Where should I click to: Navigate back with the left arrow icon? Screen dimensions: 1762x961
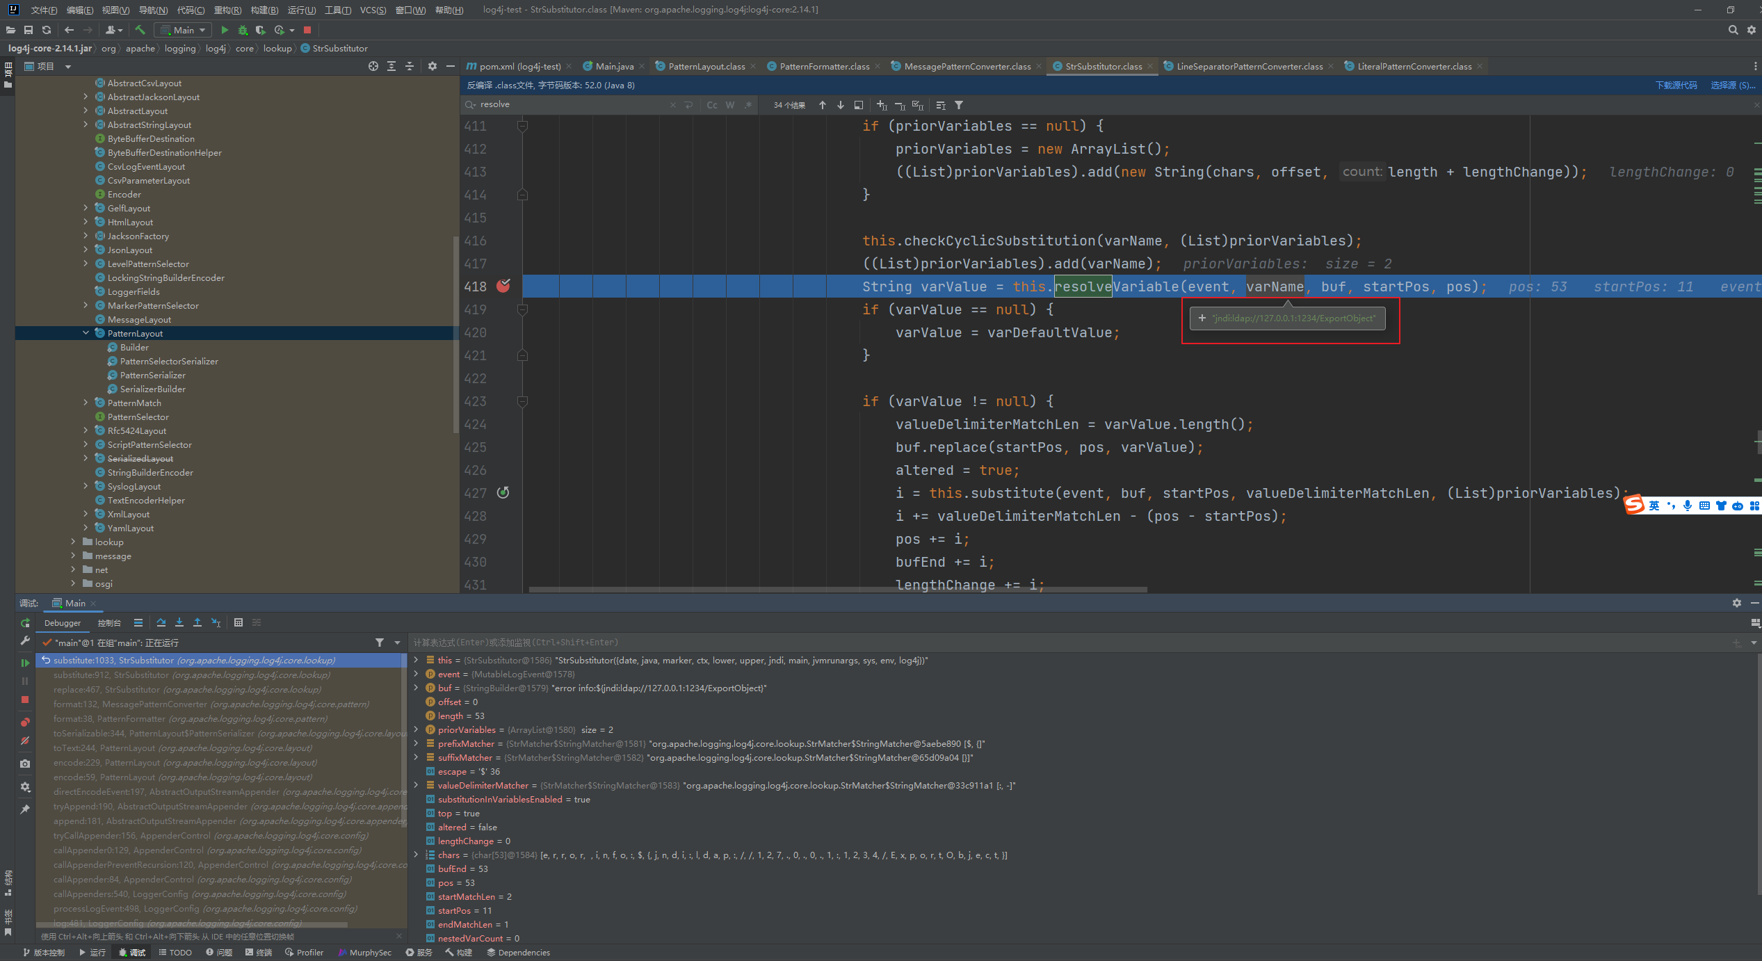69,30
